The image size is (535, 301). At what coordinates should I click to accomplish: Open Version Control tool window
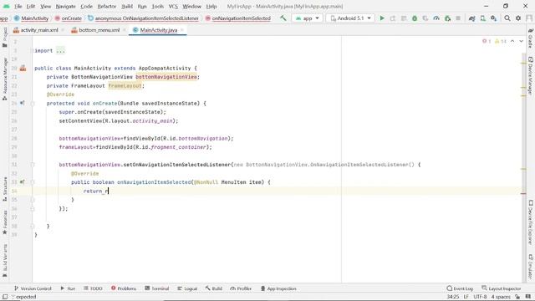click(33, 288)
